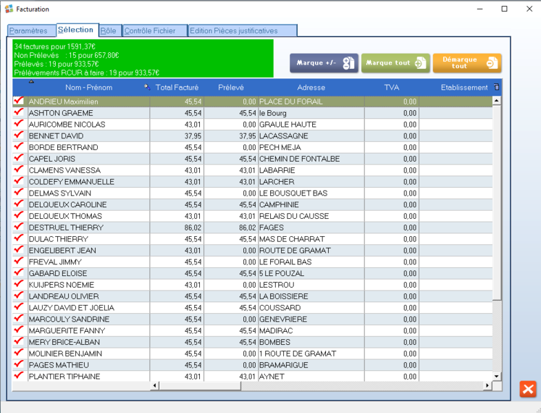Toggle the checkmark for BENNET DAVID

pos(19,136)
